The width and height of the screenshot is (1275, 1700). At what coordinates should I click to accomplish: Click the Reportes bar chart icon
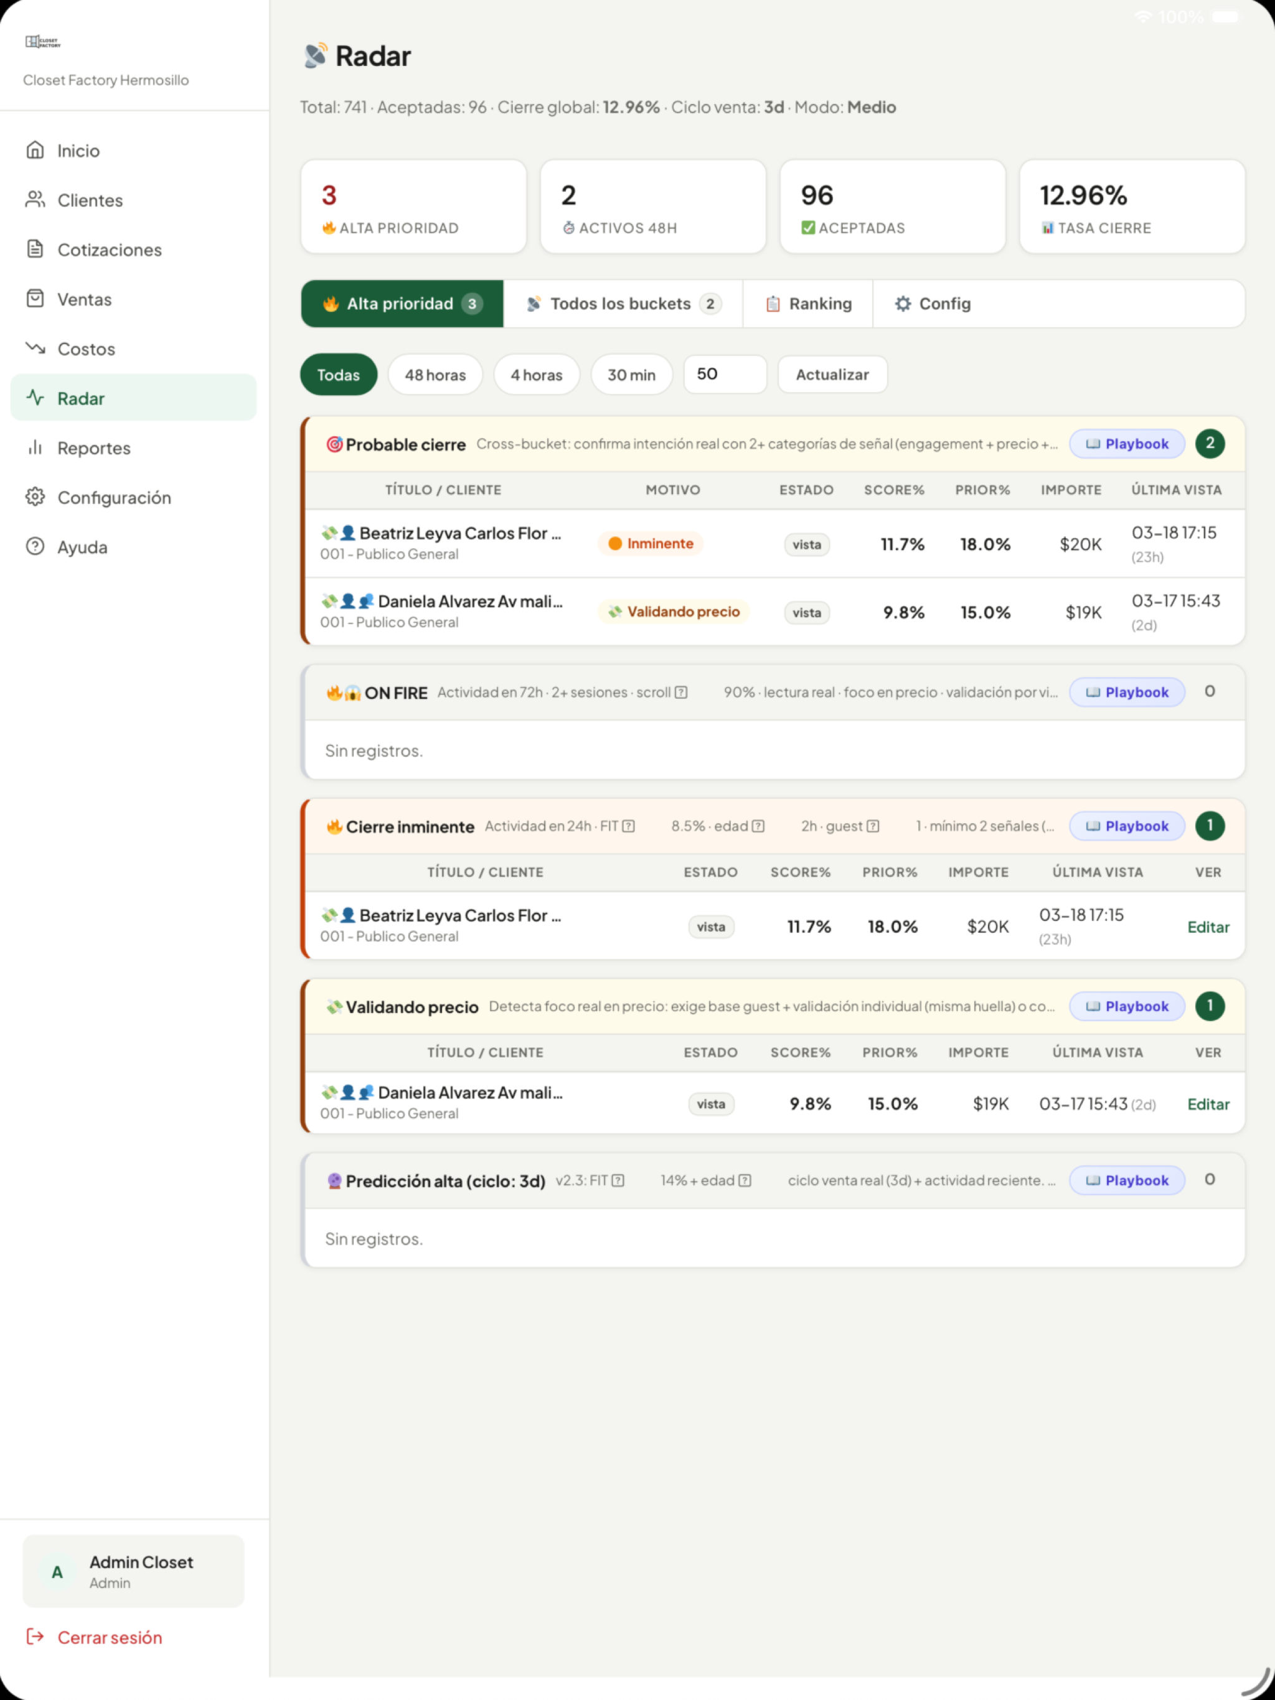pyautogui.click(x=35, y=447)
